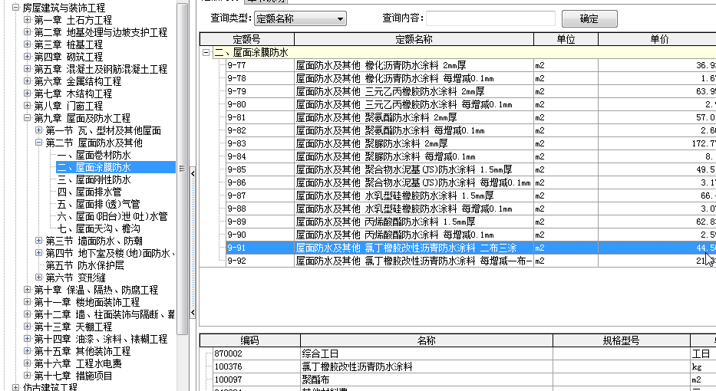Click the 单价 column header
The width and height of the screenshot is (716, 391).
[658, 39]
